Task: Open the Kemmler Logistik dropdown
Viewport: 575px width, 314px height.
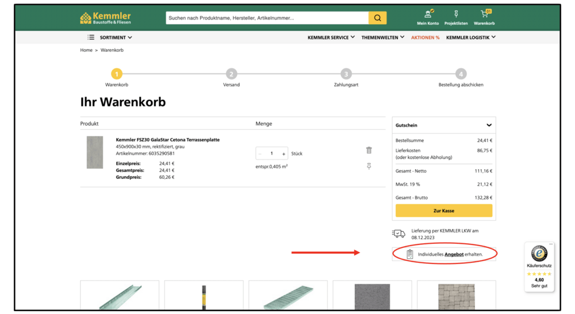Action: [x=471, y=37]
